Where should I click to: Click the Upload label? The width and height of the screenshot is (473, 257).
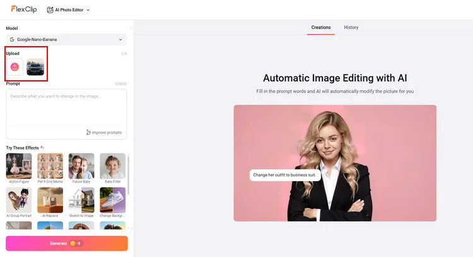[x=13, y=54]
